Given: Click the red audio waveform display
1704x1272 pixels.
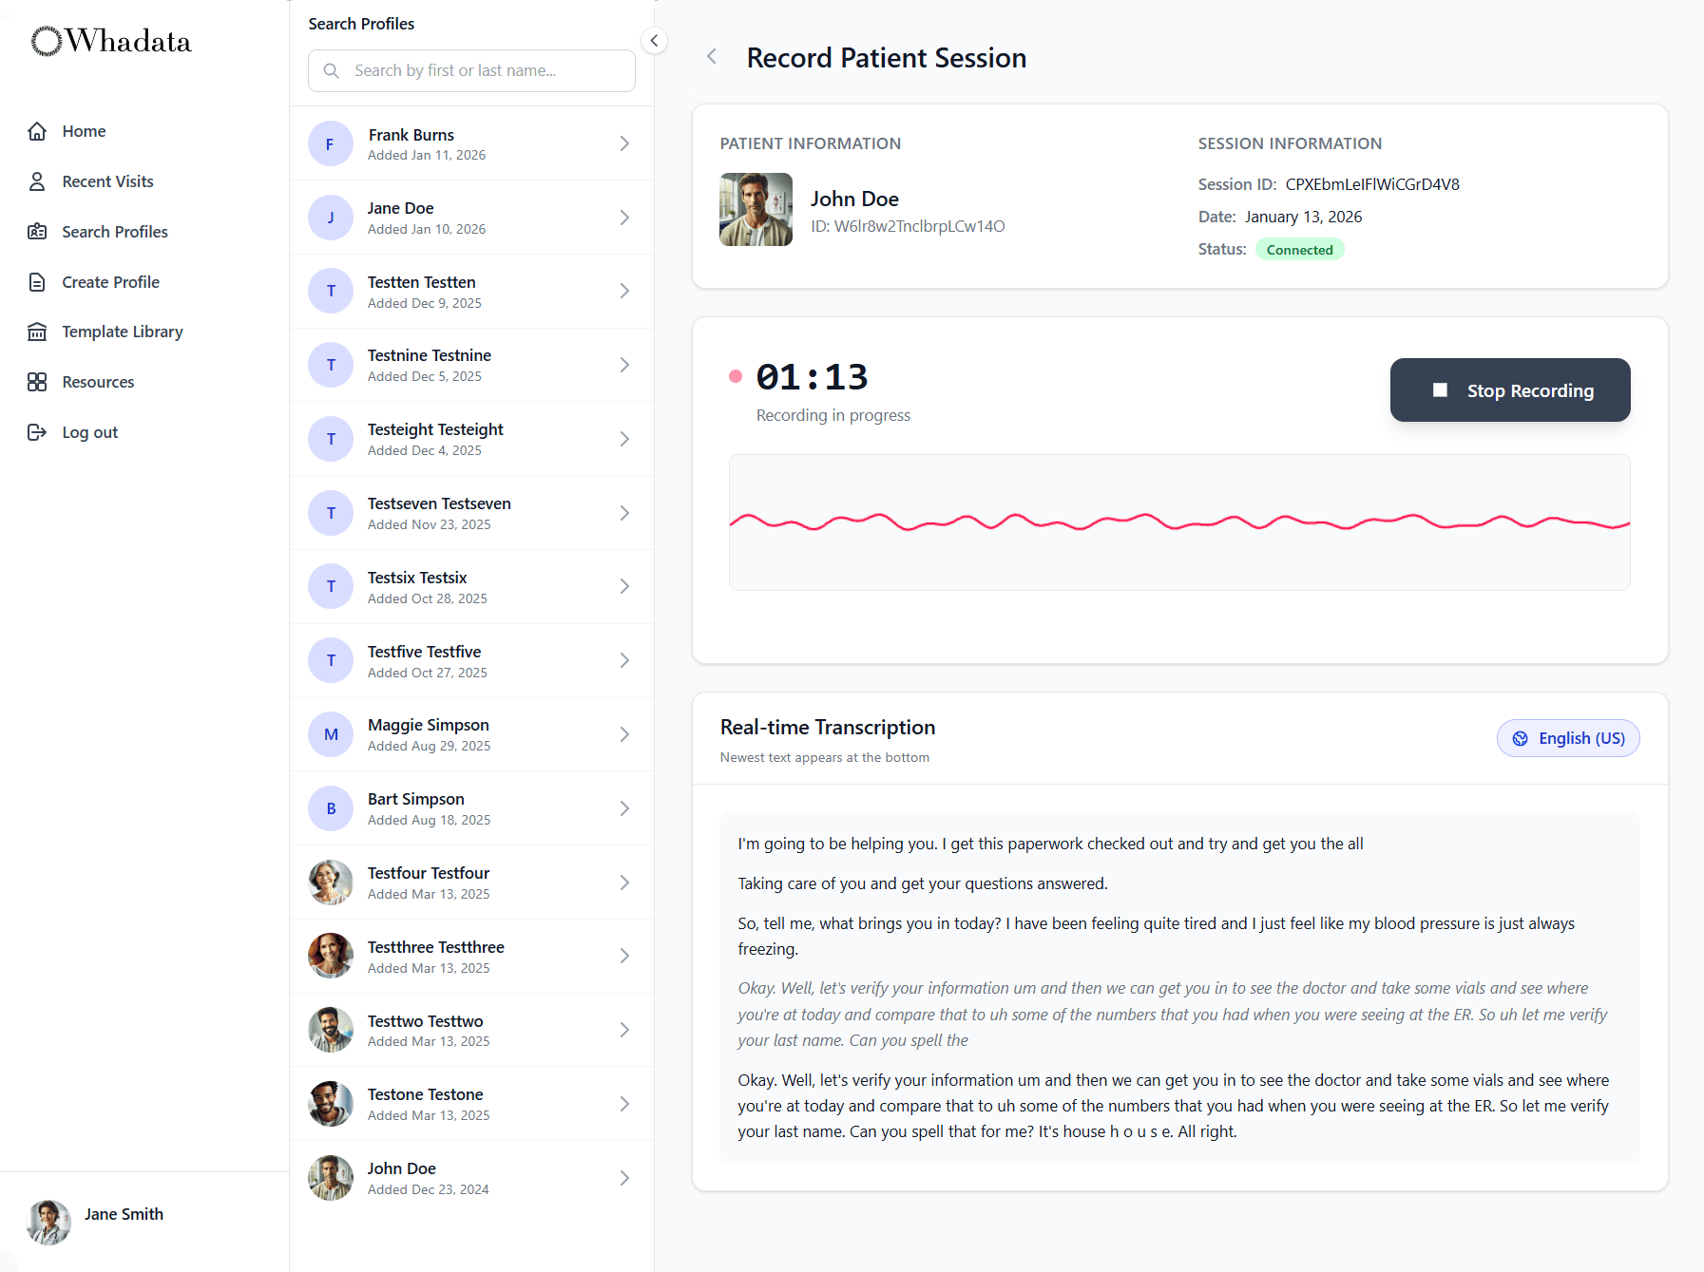Looking at the screenshot, I should pyautogui.click(x=1178, y=522).
